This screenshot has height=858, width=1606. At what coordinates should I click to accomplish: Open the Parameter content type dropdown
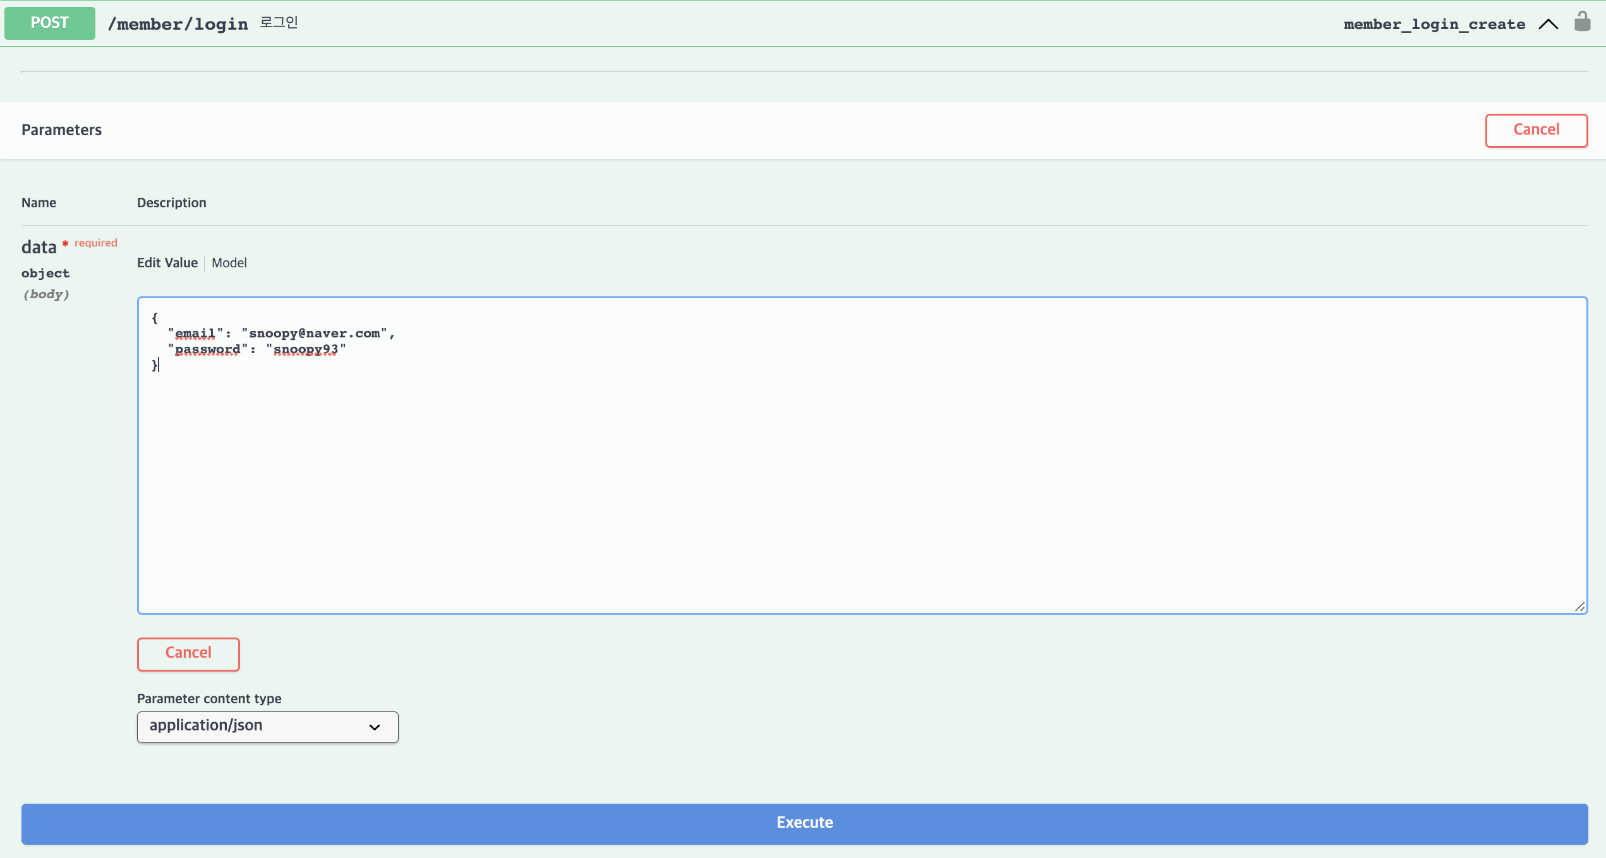pyautogui.click(x=267, y=727)
